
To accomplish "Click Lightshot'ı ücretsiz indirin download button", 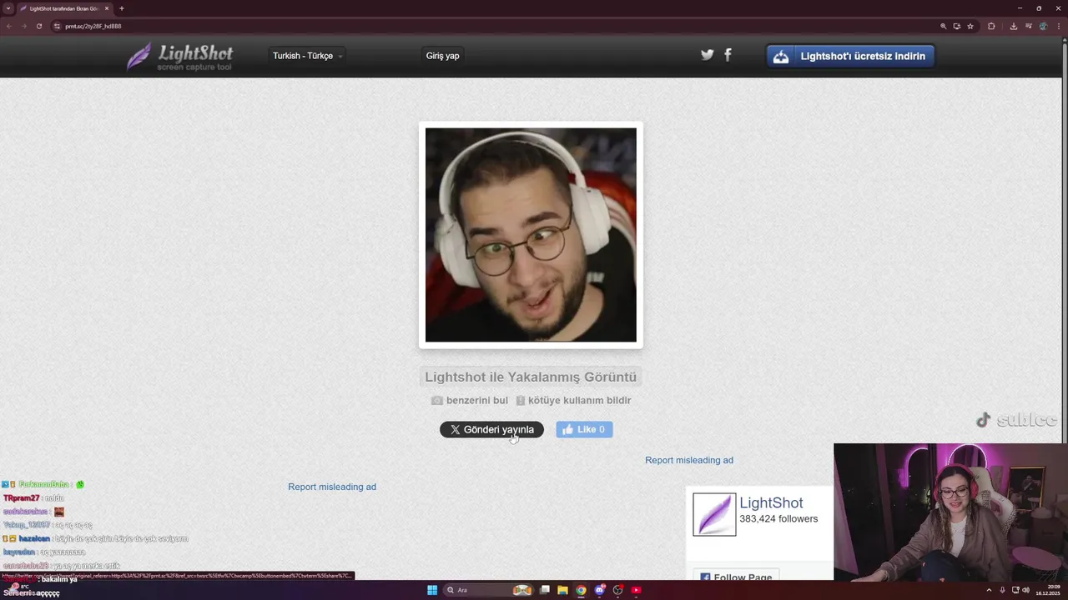I will pos(850,56).
